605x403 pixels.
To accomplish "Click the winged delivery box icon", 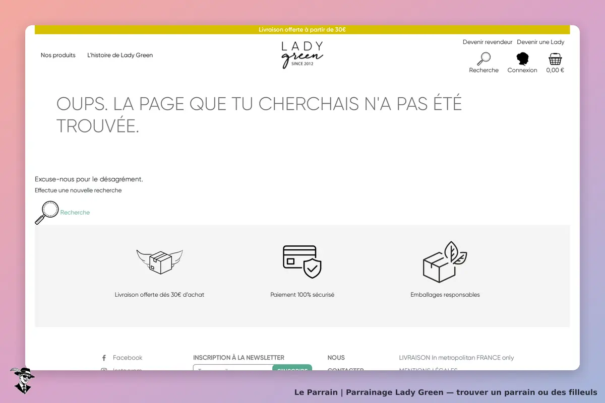I will click(x=160, y=262).
